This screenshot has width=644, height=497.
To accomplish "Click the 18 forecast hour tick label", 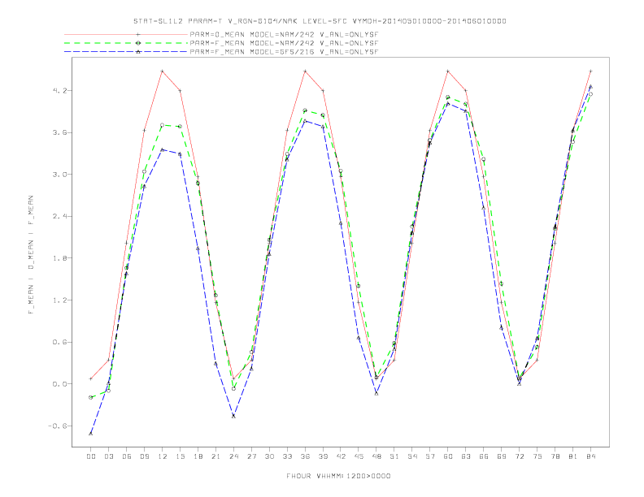I will 198,456.
